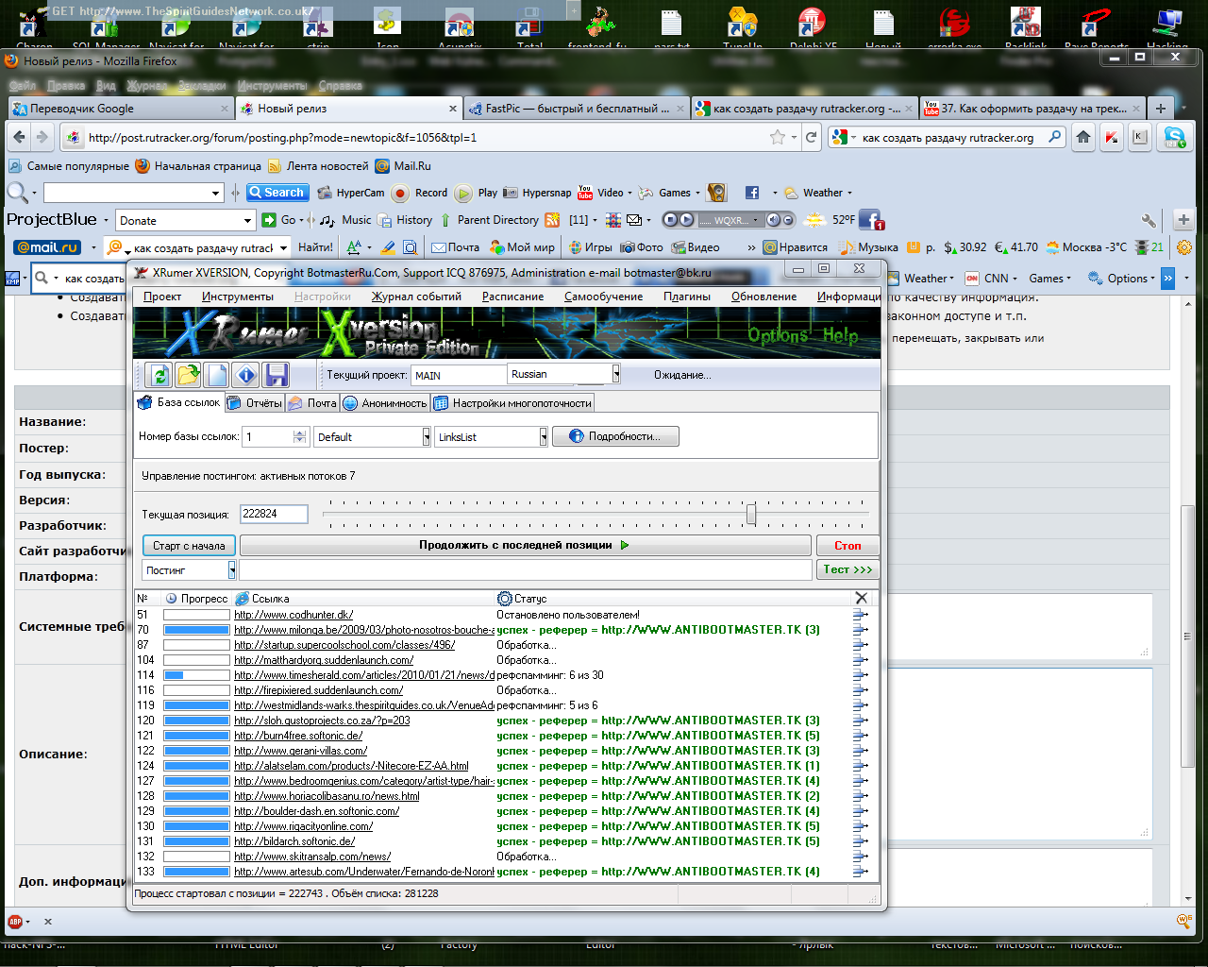Screen dimensions: 1208x967
Task: Bookmark page with star icon
Action: pyautogui.click(x=778, y=137)
